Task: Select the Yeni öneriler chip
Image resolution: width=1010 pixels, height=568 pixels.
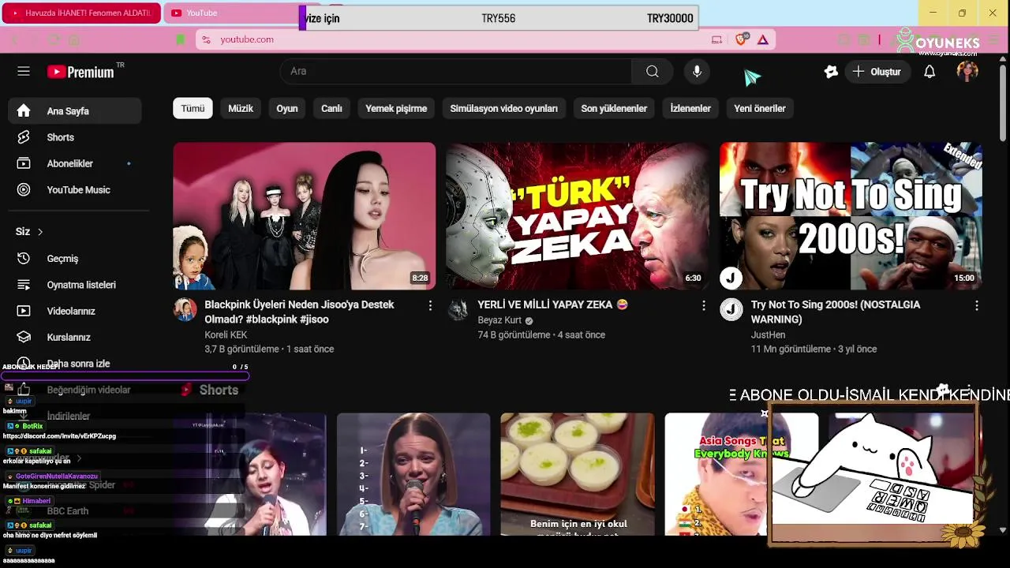Action: click(760, 109)
